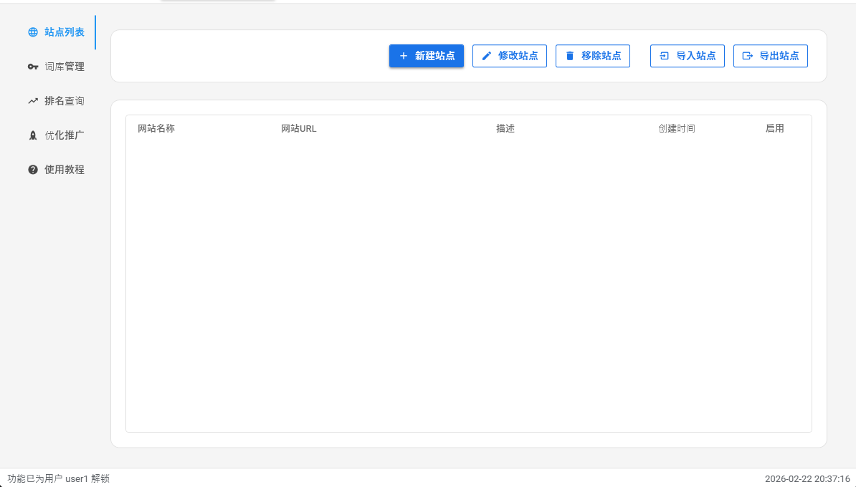This screenshot has width=856, height=487.
Task: Click the date and time in status bar
Action: click(807, 478)
